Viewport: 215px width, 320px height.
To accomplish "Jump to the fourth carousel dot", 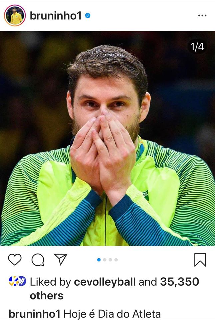I will [x=116, y=260].
